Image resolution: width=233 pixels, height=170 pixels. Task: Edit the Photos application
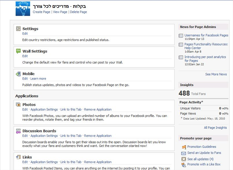25,109
